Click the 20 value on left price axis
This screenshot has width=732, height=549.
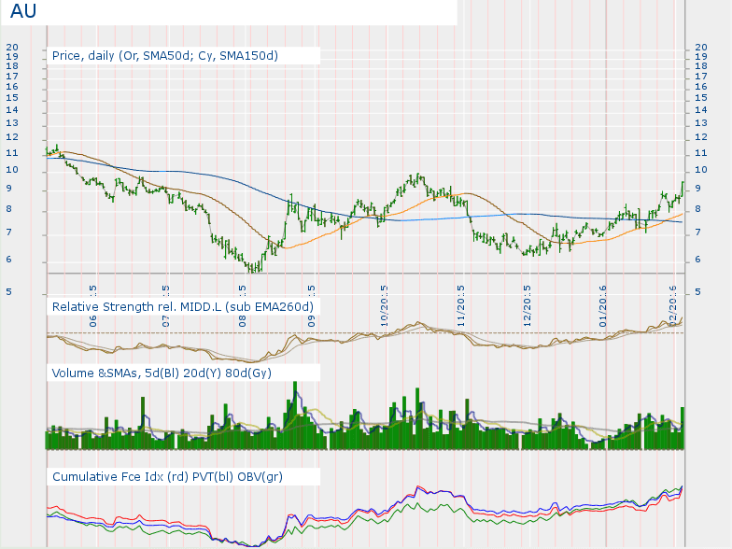(x=12, y=47)
